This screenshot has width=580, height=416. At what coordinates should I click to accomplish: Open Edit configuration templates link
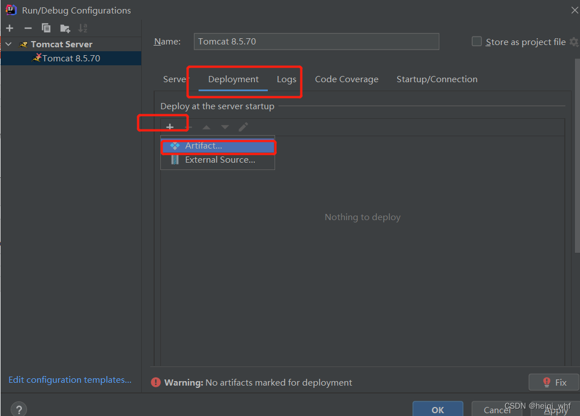click(x=70, y=380)
